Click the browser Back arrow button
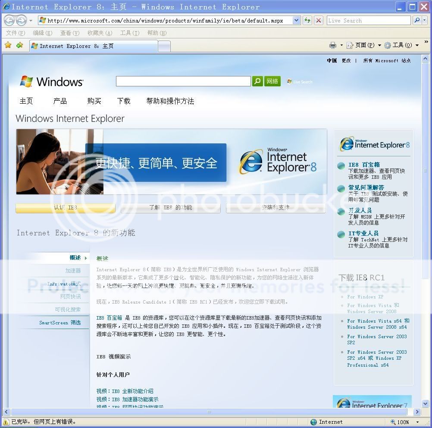Screen dimensions: 432x428 tap(9, 20)
